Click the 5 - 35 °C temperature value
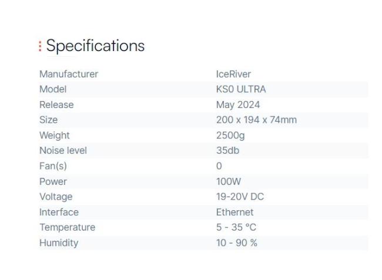Screen dimensions: 382x280 coord(236,227)
